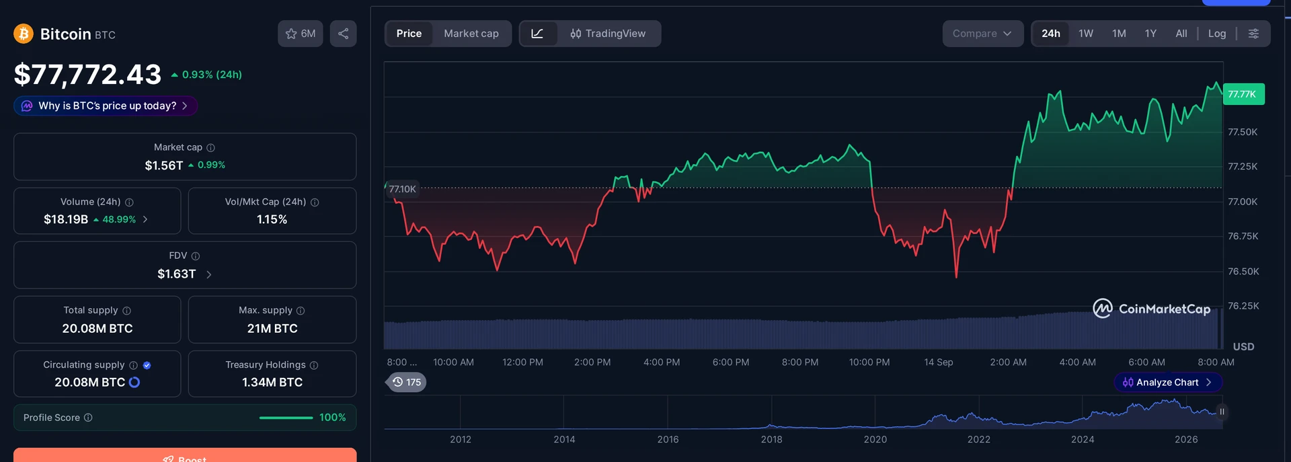Expand the Compare dropdown

coord(982,34)
